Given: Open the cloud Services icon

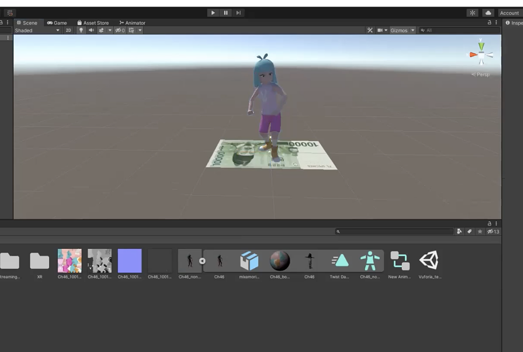Looking at the screenshot, I should 488,13.
